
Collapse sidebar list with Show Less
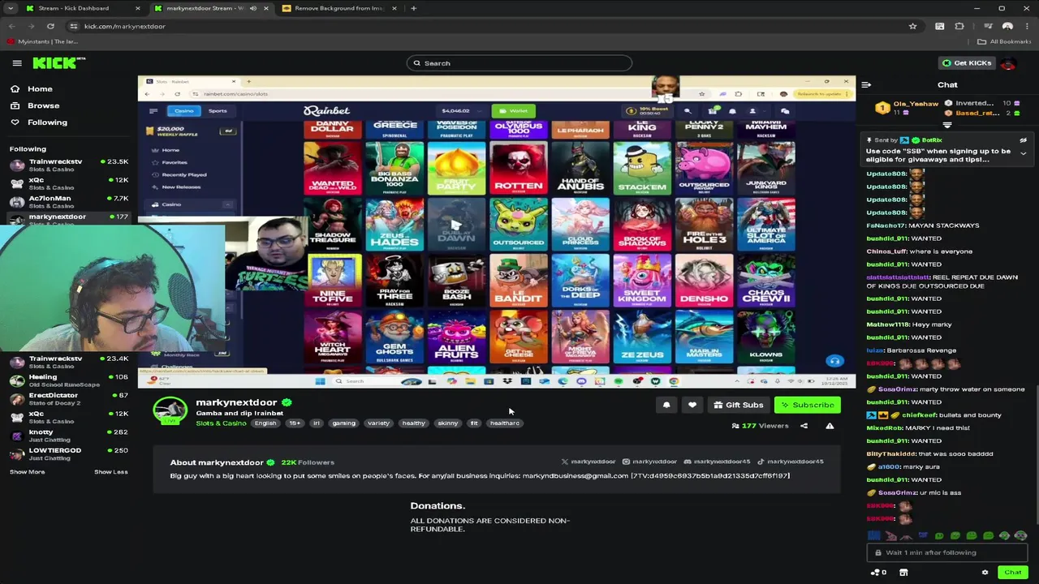tap(110, 472)
